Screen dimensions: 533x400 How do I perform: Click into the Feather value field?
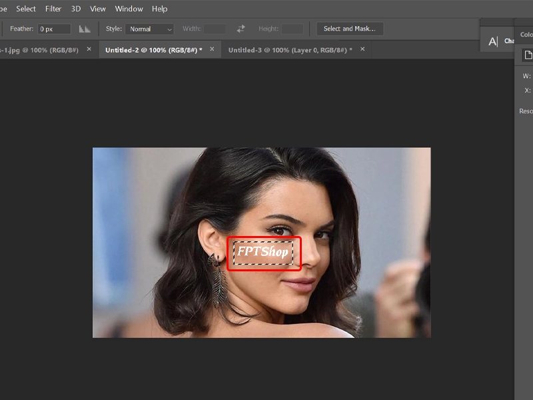tap(53, 29)
